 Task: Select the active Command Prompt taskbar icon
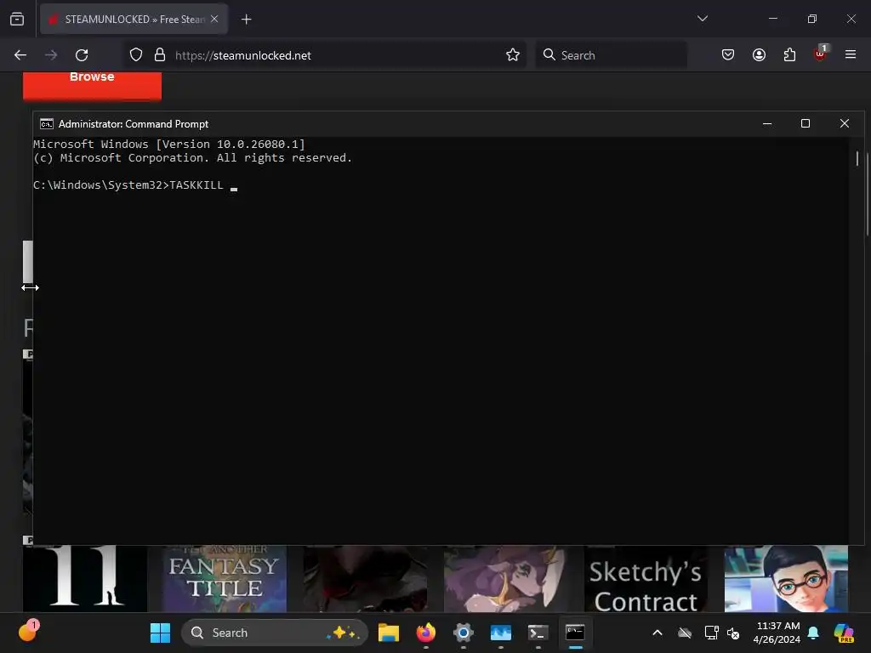[x=575, y=633]
